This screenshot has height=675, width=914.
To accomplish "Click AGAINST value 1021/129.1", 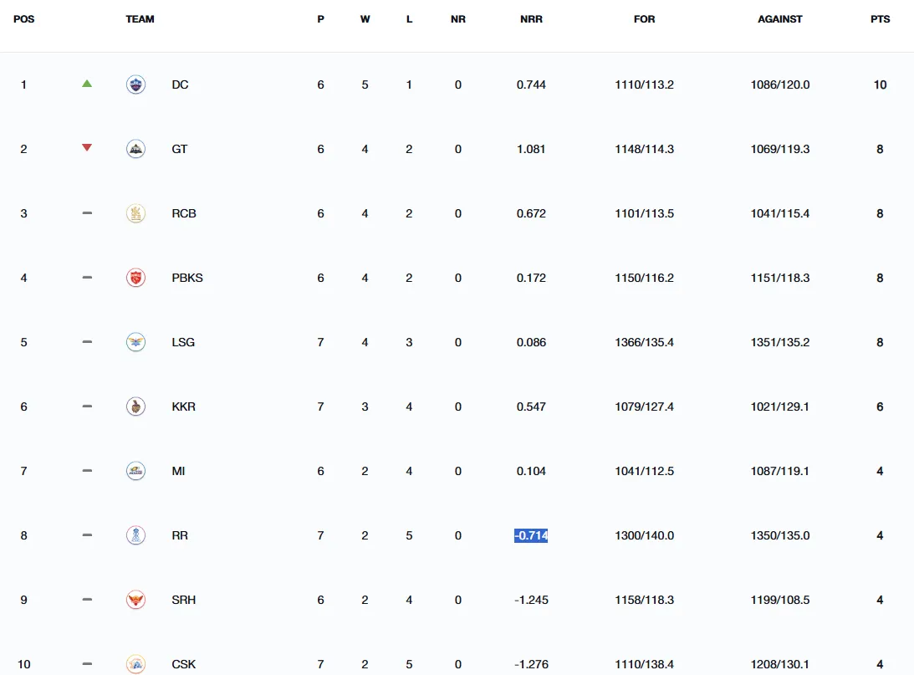I will 780,407.
